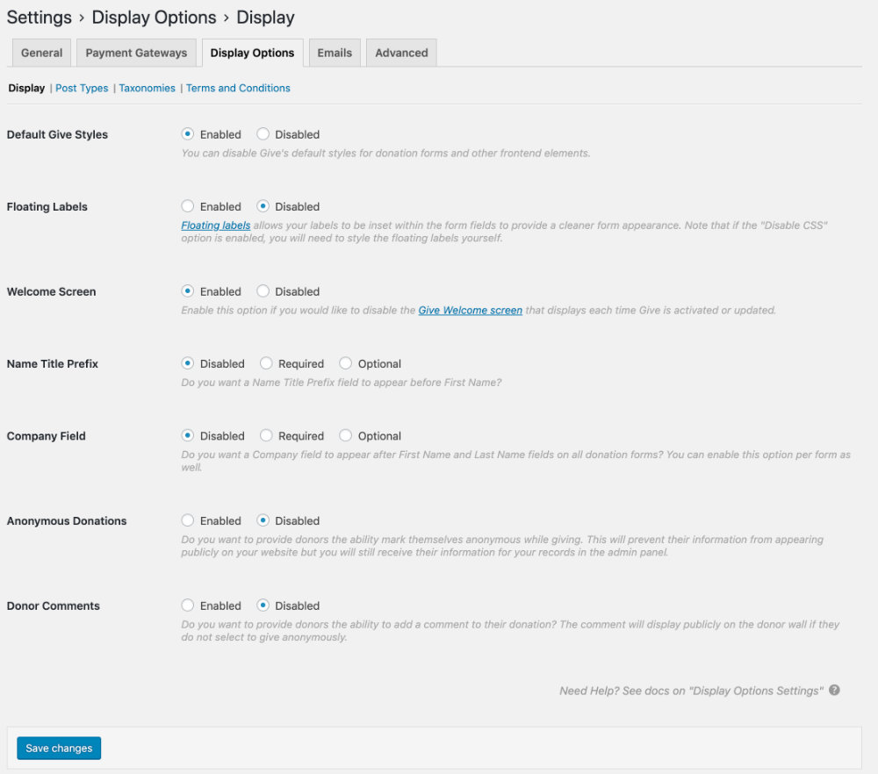The height and width of the screenshot is (774, 878).
Task: Open the Payment Gateways tab
Action: click(x=136, y=53)
